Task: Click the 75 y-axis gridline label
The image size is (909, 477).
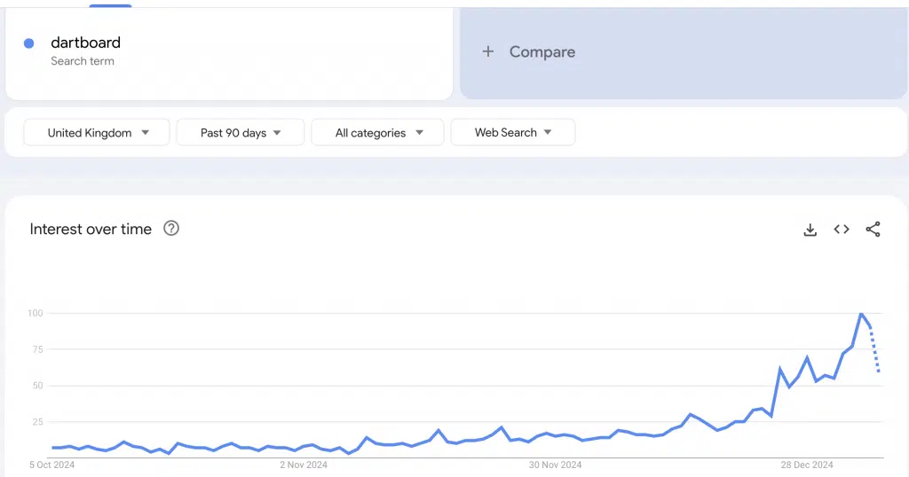Action: point(36,349)
